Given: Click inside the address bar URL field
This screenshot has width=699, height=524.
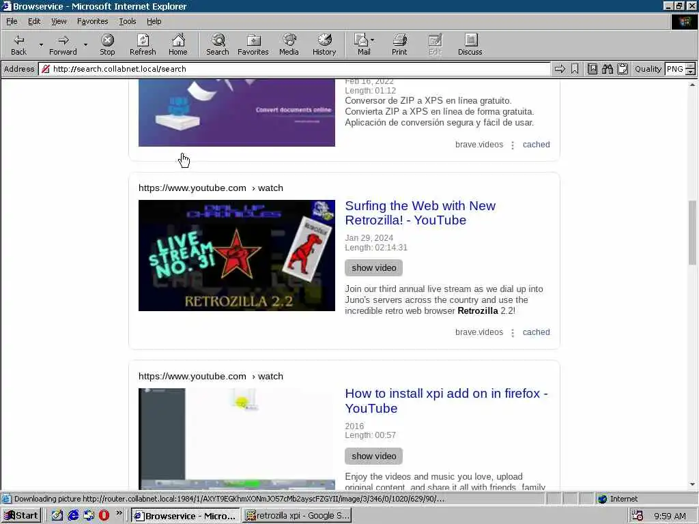Looking at the screenshot, I should (x=294, y=69).
